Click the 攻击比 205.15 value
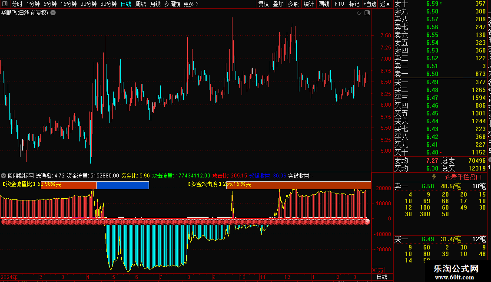The height and width of the screenshot is (282, 491). pos(230,176)
